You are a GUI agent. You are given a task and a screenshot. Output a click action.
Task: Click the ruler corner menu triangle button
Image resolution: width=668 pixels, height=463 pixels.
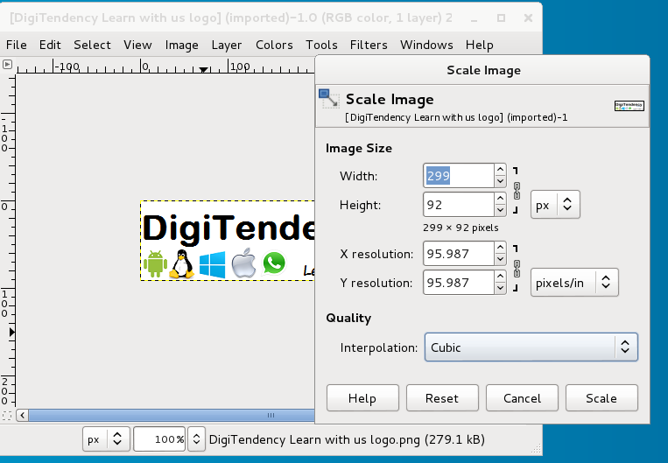coord(7,65)
